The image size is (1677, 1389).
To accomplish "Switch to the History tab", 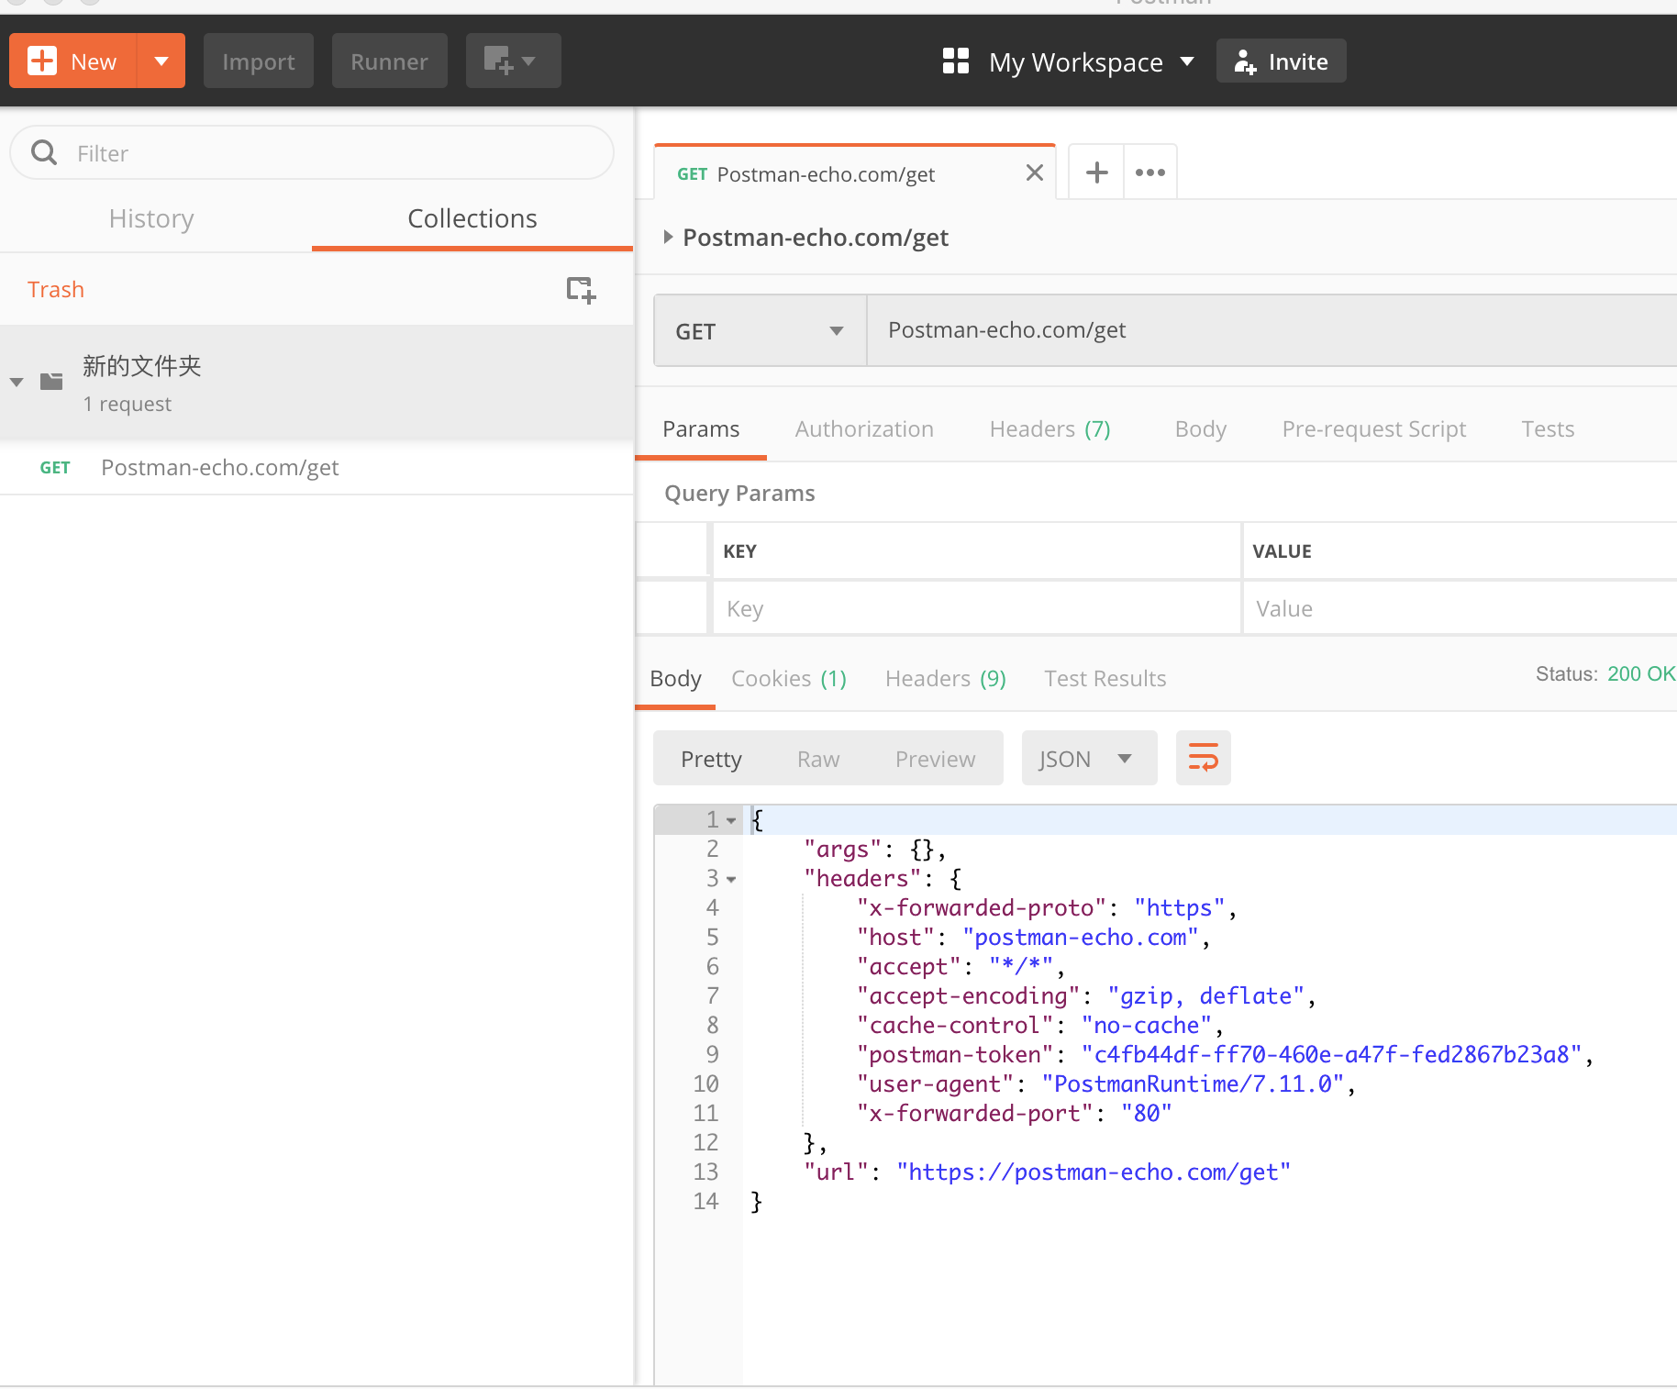I will (151, 218).
